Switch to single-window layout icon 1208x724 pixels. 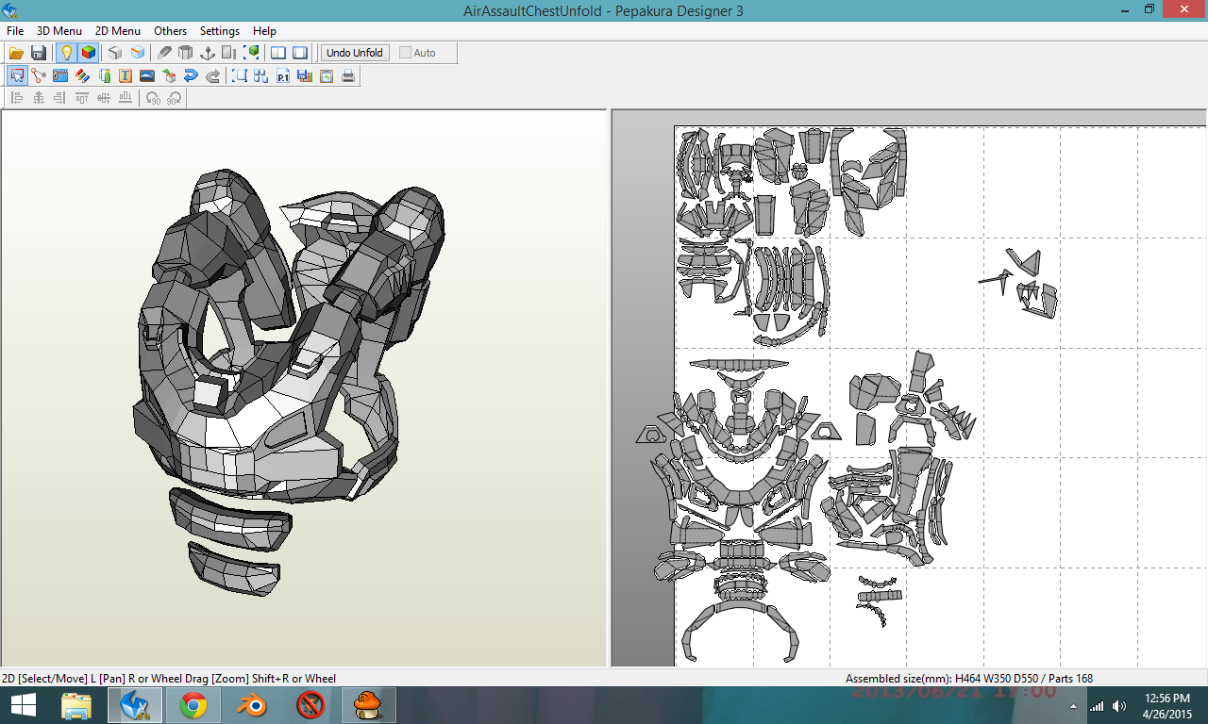tap(300, 53)
